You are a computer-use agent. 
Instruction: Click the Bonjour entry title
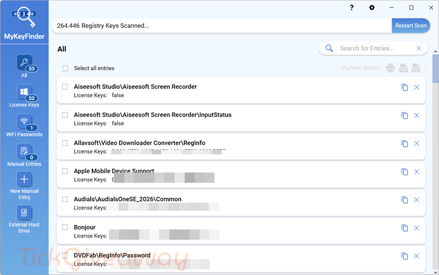pos(85,227)
